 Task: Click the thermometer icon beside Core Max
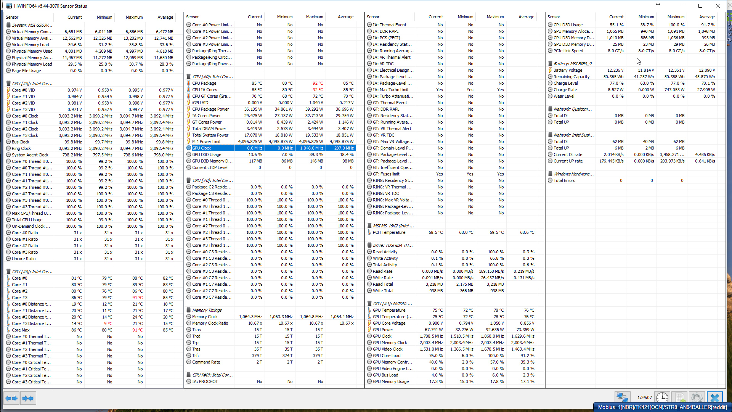8,330
